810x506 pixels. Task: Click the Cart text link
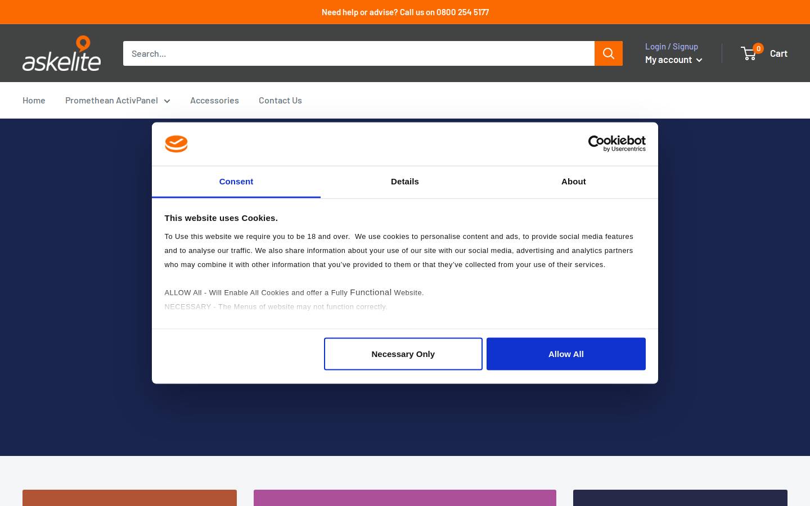point(778,53)
